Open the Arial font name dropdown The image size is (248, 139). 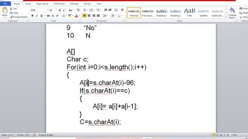point(48,10)
